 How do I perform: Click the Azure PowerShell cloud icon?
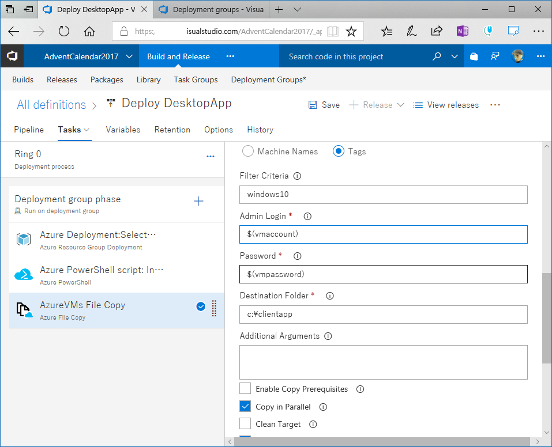coord(24,275)
